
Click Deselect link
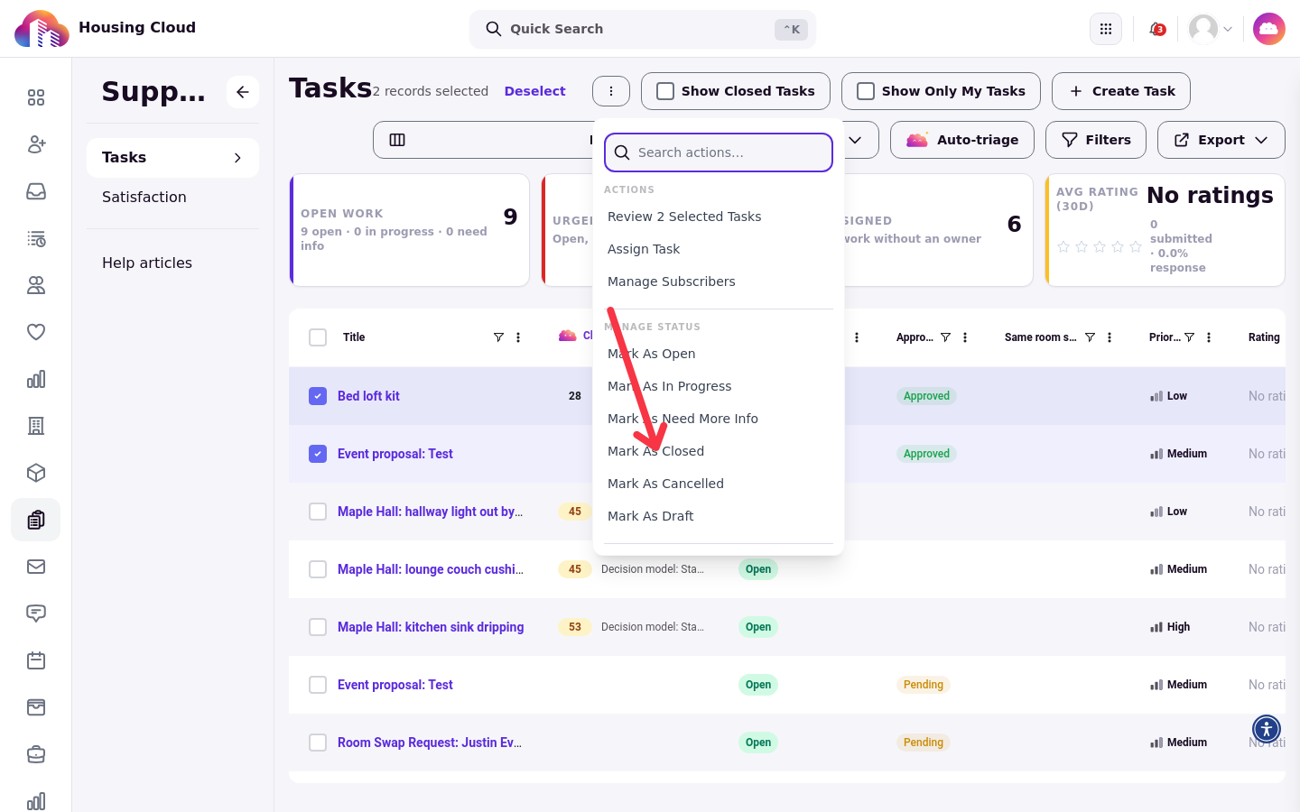(x=534, y=91)
